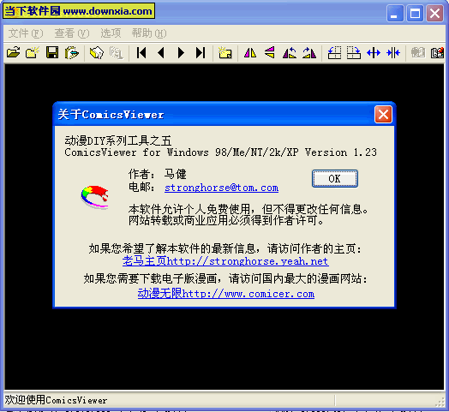Open a file with the open-folder icon
449x412 pixels.
click(13, 53)
